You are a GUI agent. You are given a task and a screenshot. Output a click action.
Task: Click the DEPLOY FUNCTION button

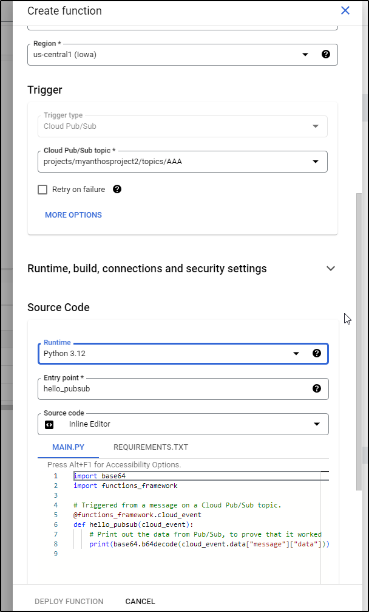(69, 602)
